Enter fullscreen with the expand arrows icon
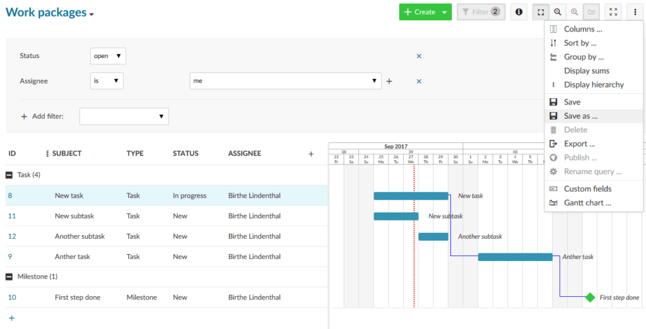 coord(613,12)
